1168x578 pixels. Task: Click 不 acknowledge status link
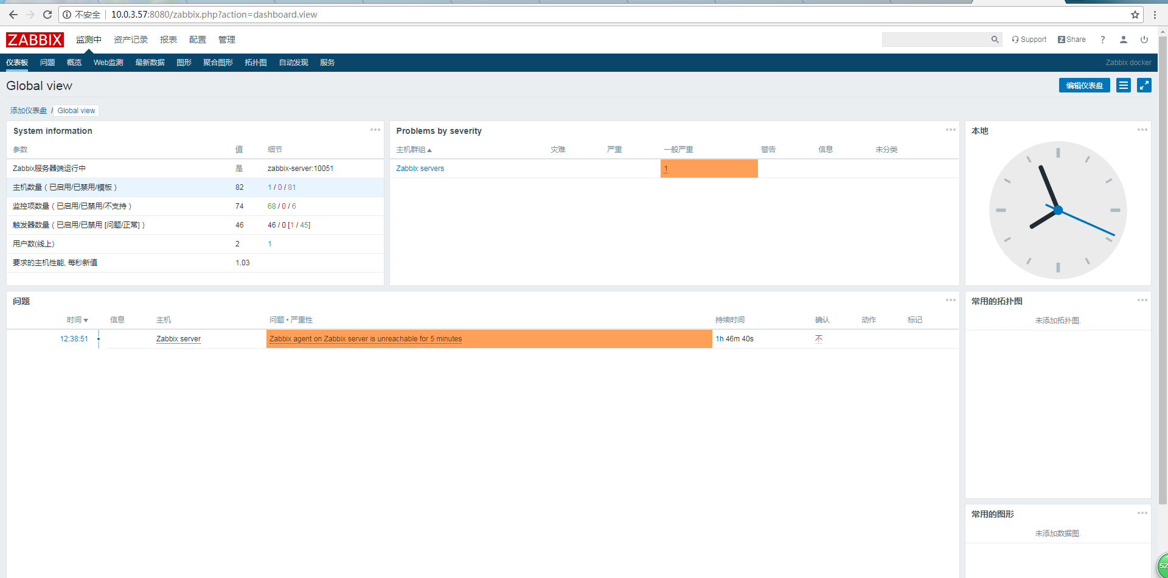[819, 339]
